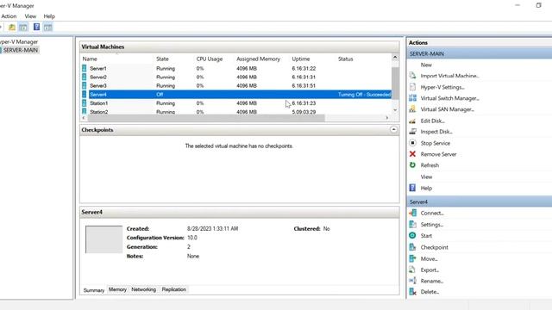Click the Station1 VM icon
The image size is (552, 310).
[x=85, y=103]
